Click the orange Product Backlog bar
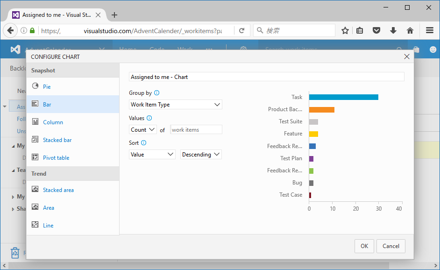The width and height of the screenshot is (440, 270). click(322, 109)
